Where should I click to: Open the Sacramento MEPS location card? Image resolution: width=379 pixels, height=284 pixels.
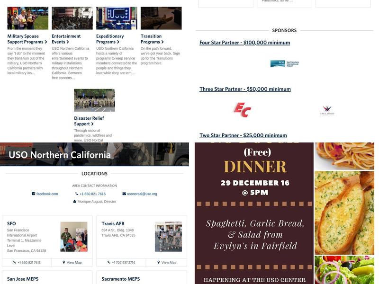point(142,278)
